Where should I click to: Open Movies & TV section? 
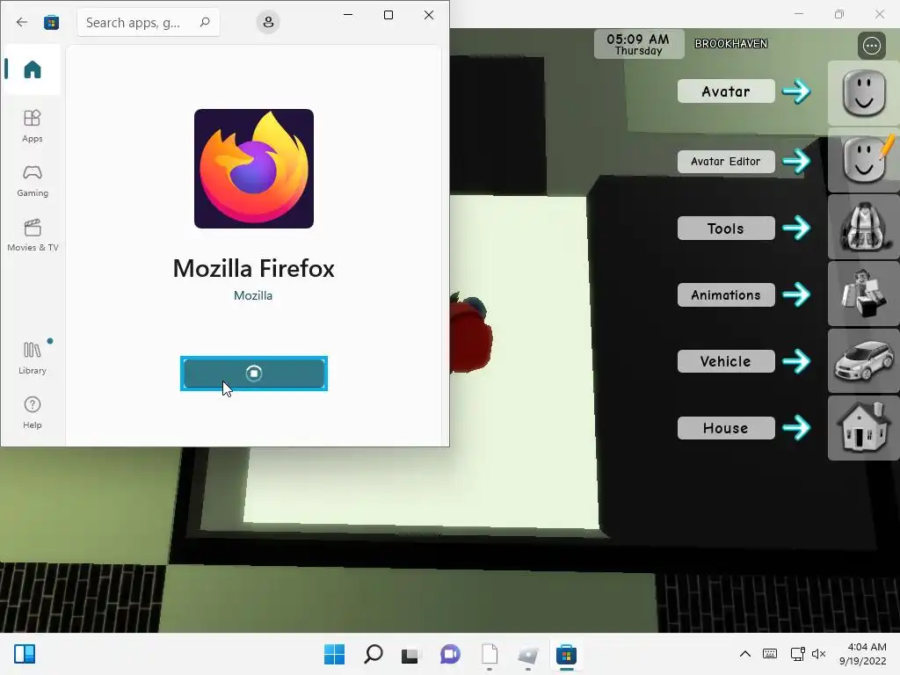click(33, 236)
